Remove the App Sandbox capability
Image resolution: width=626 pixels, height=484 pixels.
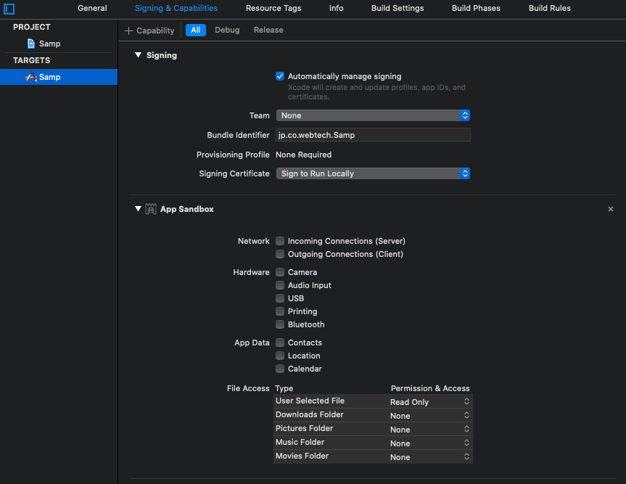[611, 209]
